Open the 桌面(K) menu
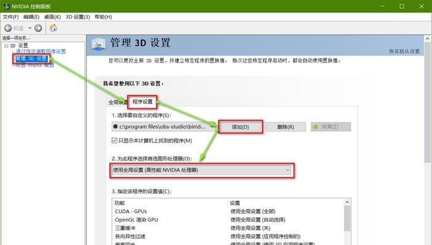The height and width of the screenshot is (245, 432). pyautogui.click(x=52, y=17)
